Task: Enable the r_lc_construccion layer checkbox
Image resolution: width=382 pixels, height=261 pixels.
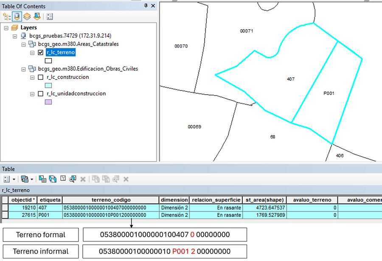Action: (40, 77)
